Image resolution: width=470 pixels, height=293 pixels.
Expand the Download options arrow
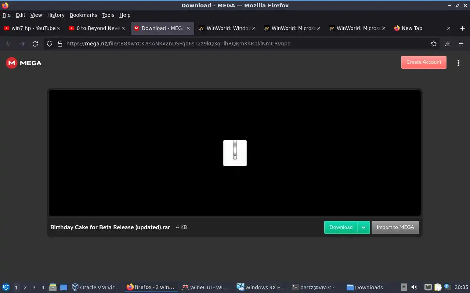pyautogui.click(x=364, y=227)
